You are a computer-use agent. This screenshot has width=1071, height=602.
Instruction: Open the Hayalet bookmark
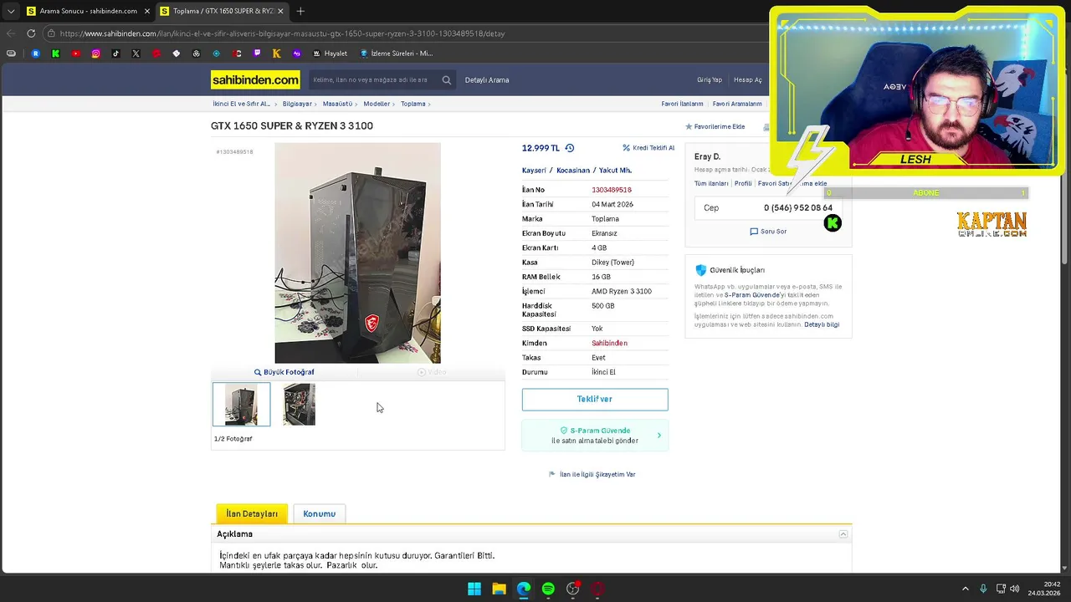[x=331, y=54]
